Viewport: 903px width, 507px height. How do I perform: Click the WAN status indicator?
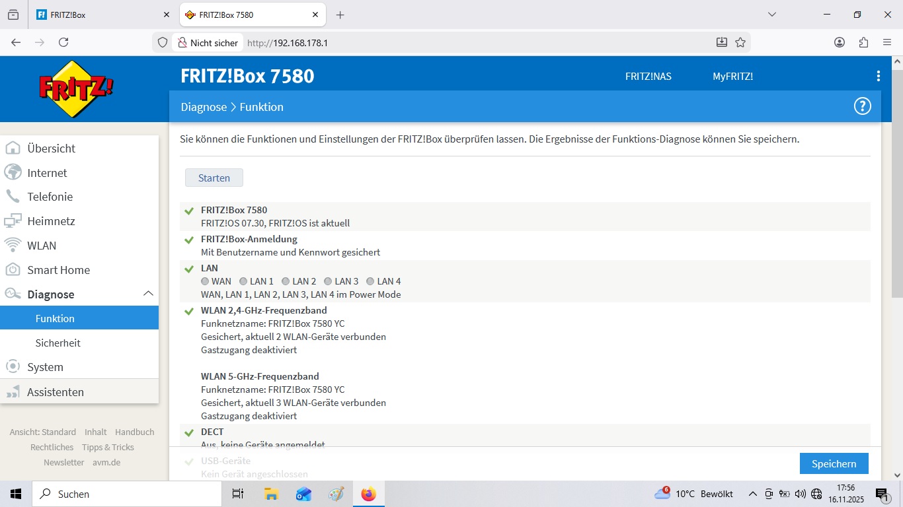205,281
